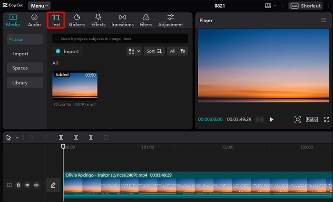Open the Effects panel icon
This screenshot has height=202, width=333.
(x=98, y=17)
